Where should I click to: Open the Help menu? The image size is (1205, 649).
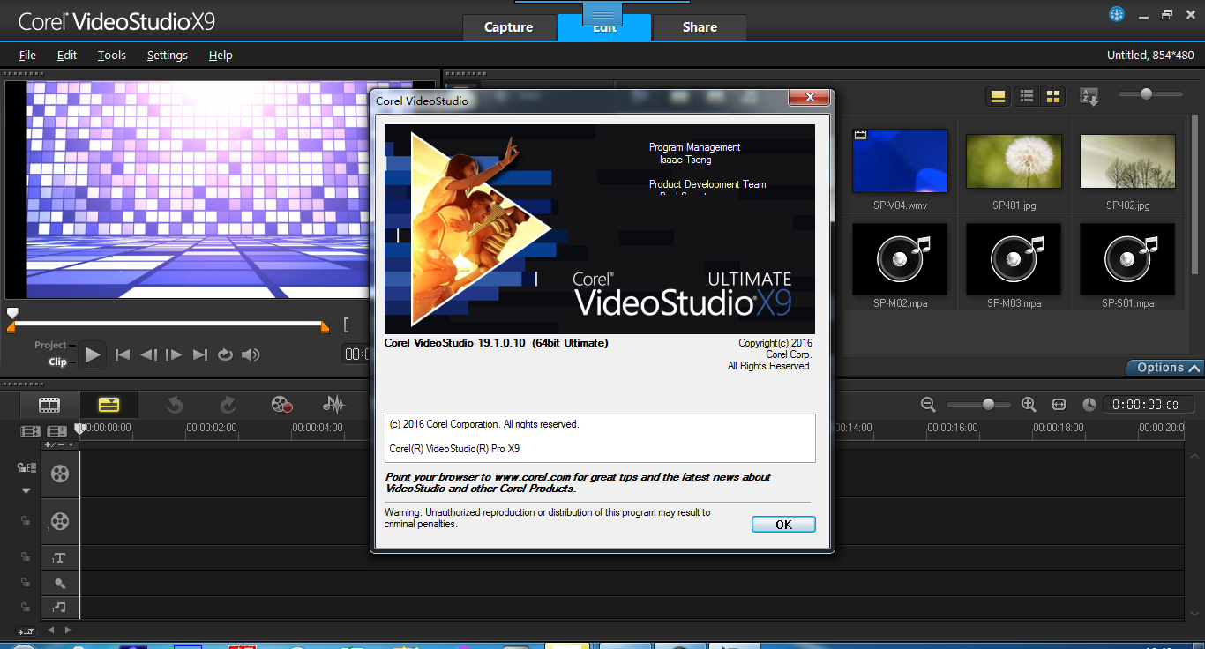[221, 55]
